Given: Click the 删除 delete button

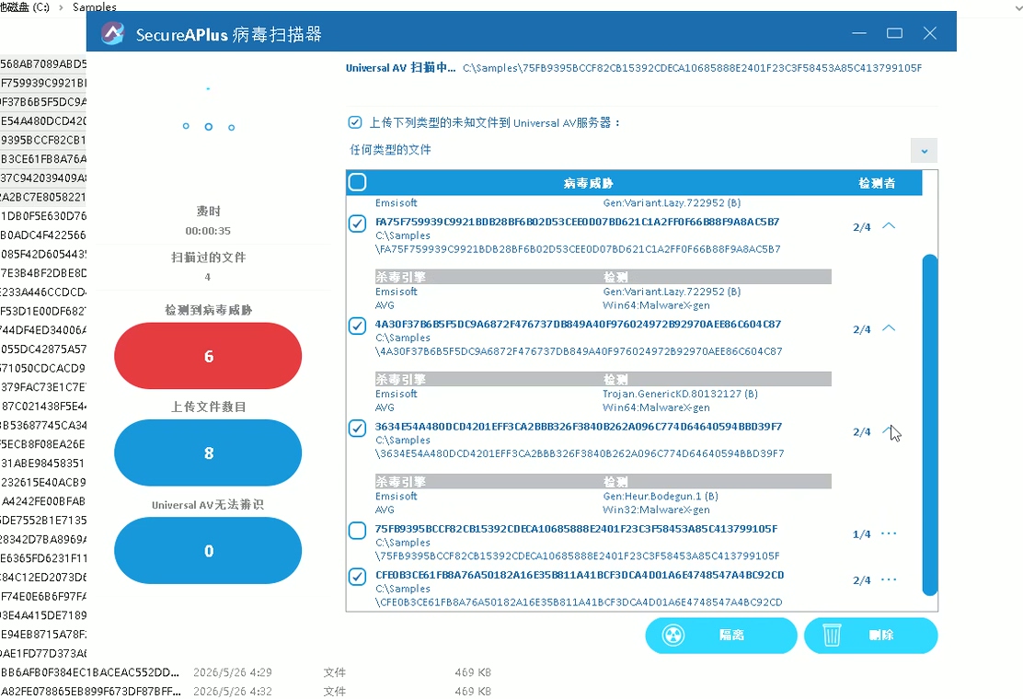Looking at the screenshot, I should pyautogui.click(x=871, y=636).
